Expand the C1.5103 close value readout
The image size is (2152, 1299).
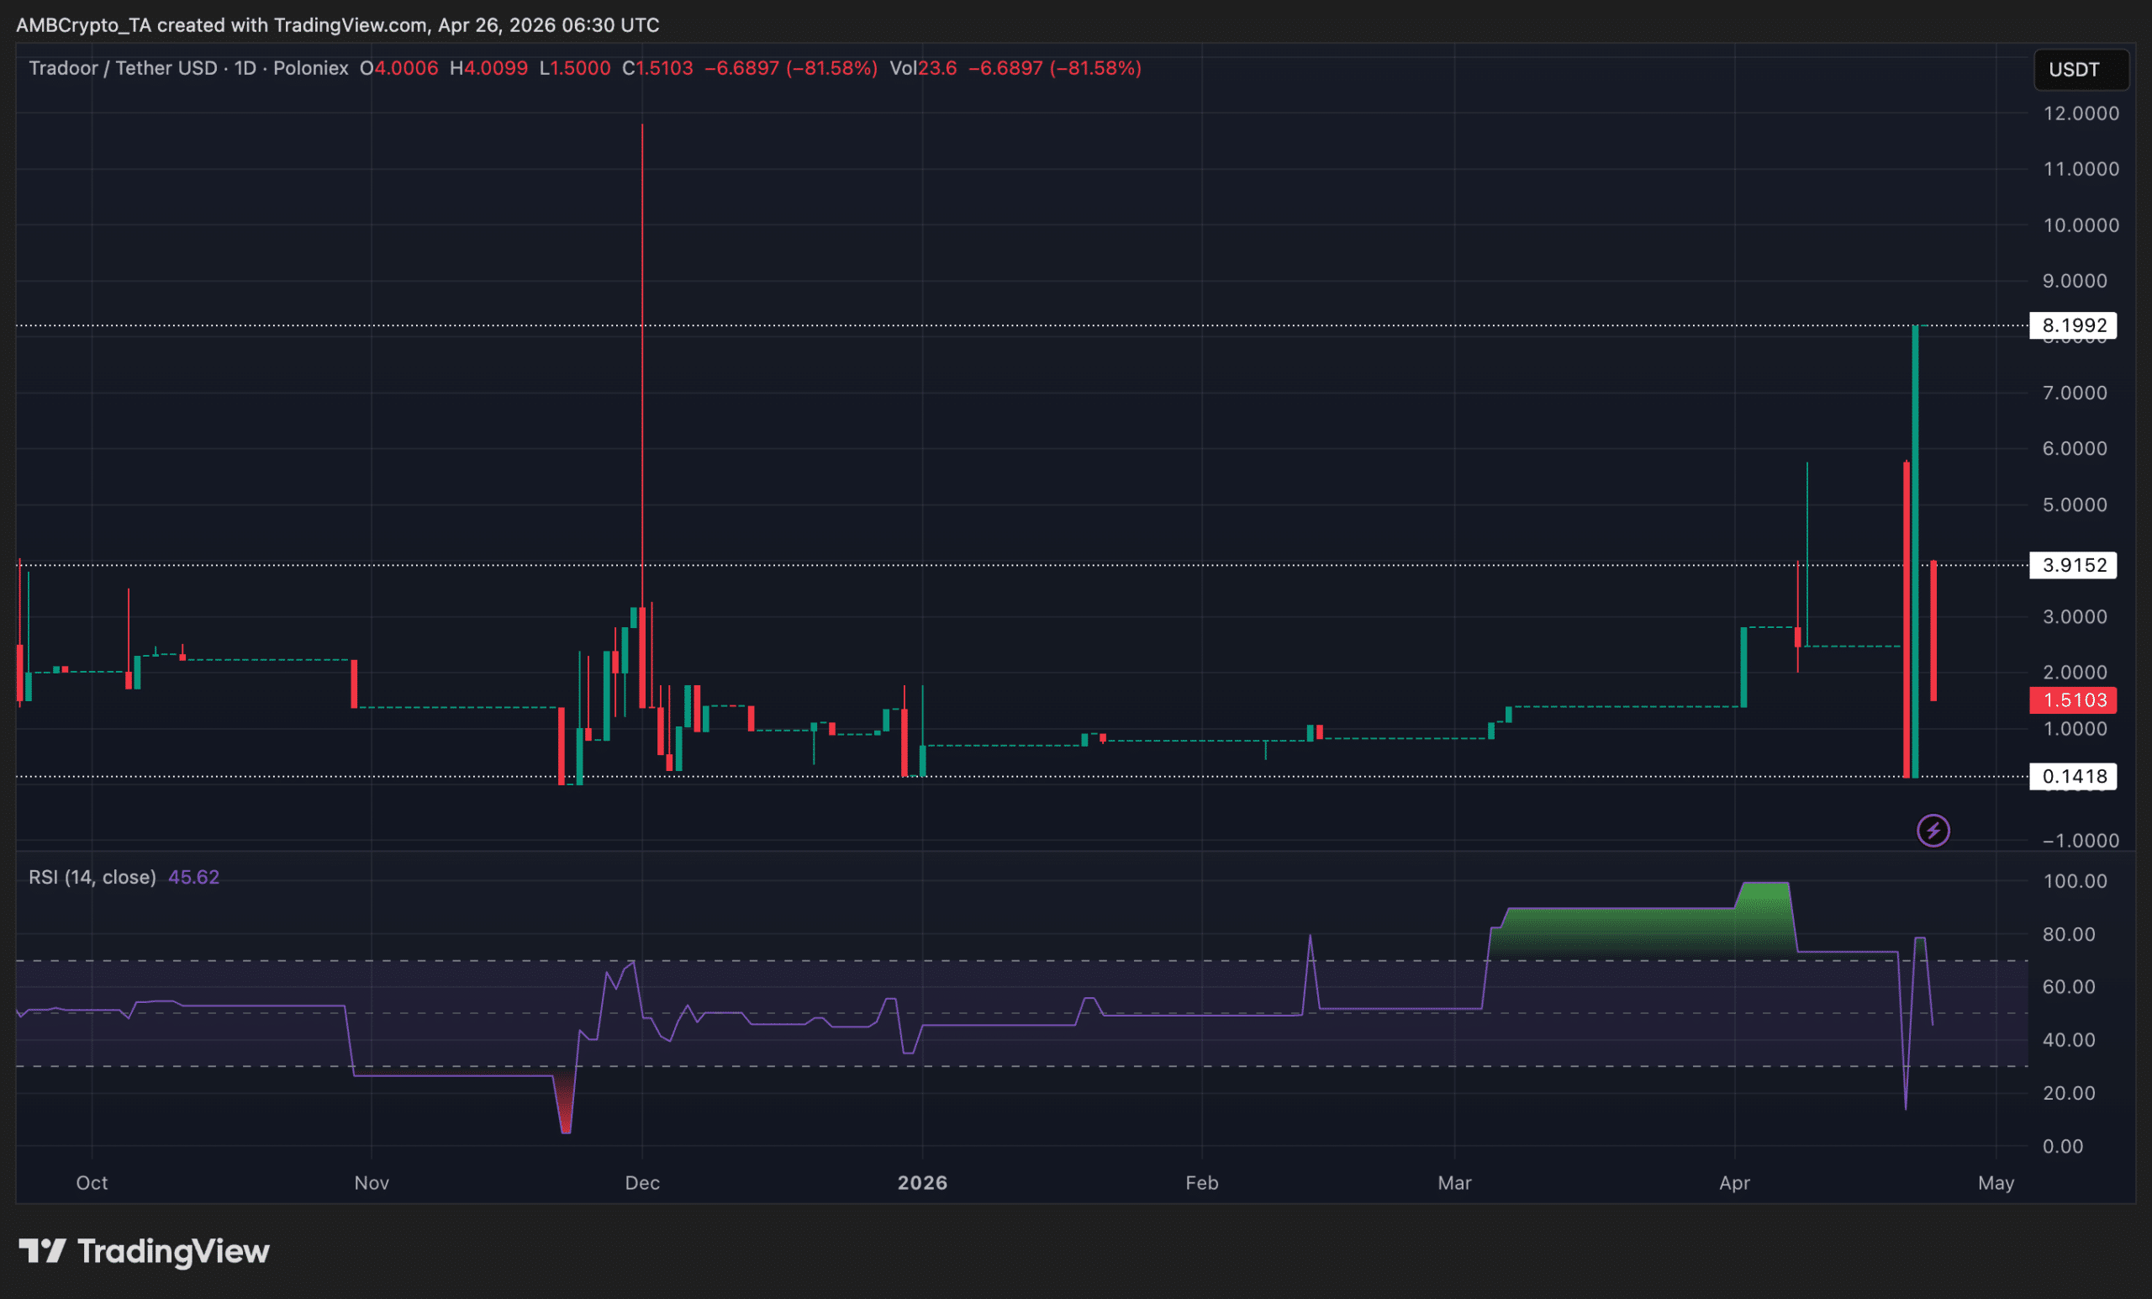[x=658, y=68]
